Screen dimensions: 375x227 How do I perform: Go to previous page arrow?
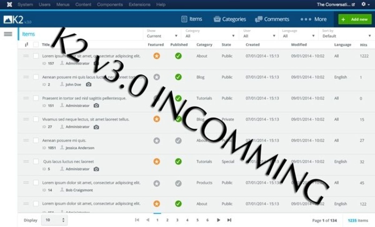pyautogui.click(x=148, y=220)
